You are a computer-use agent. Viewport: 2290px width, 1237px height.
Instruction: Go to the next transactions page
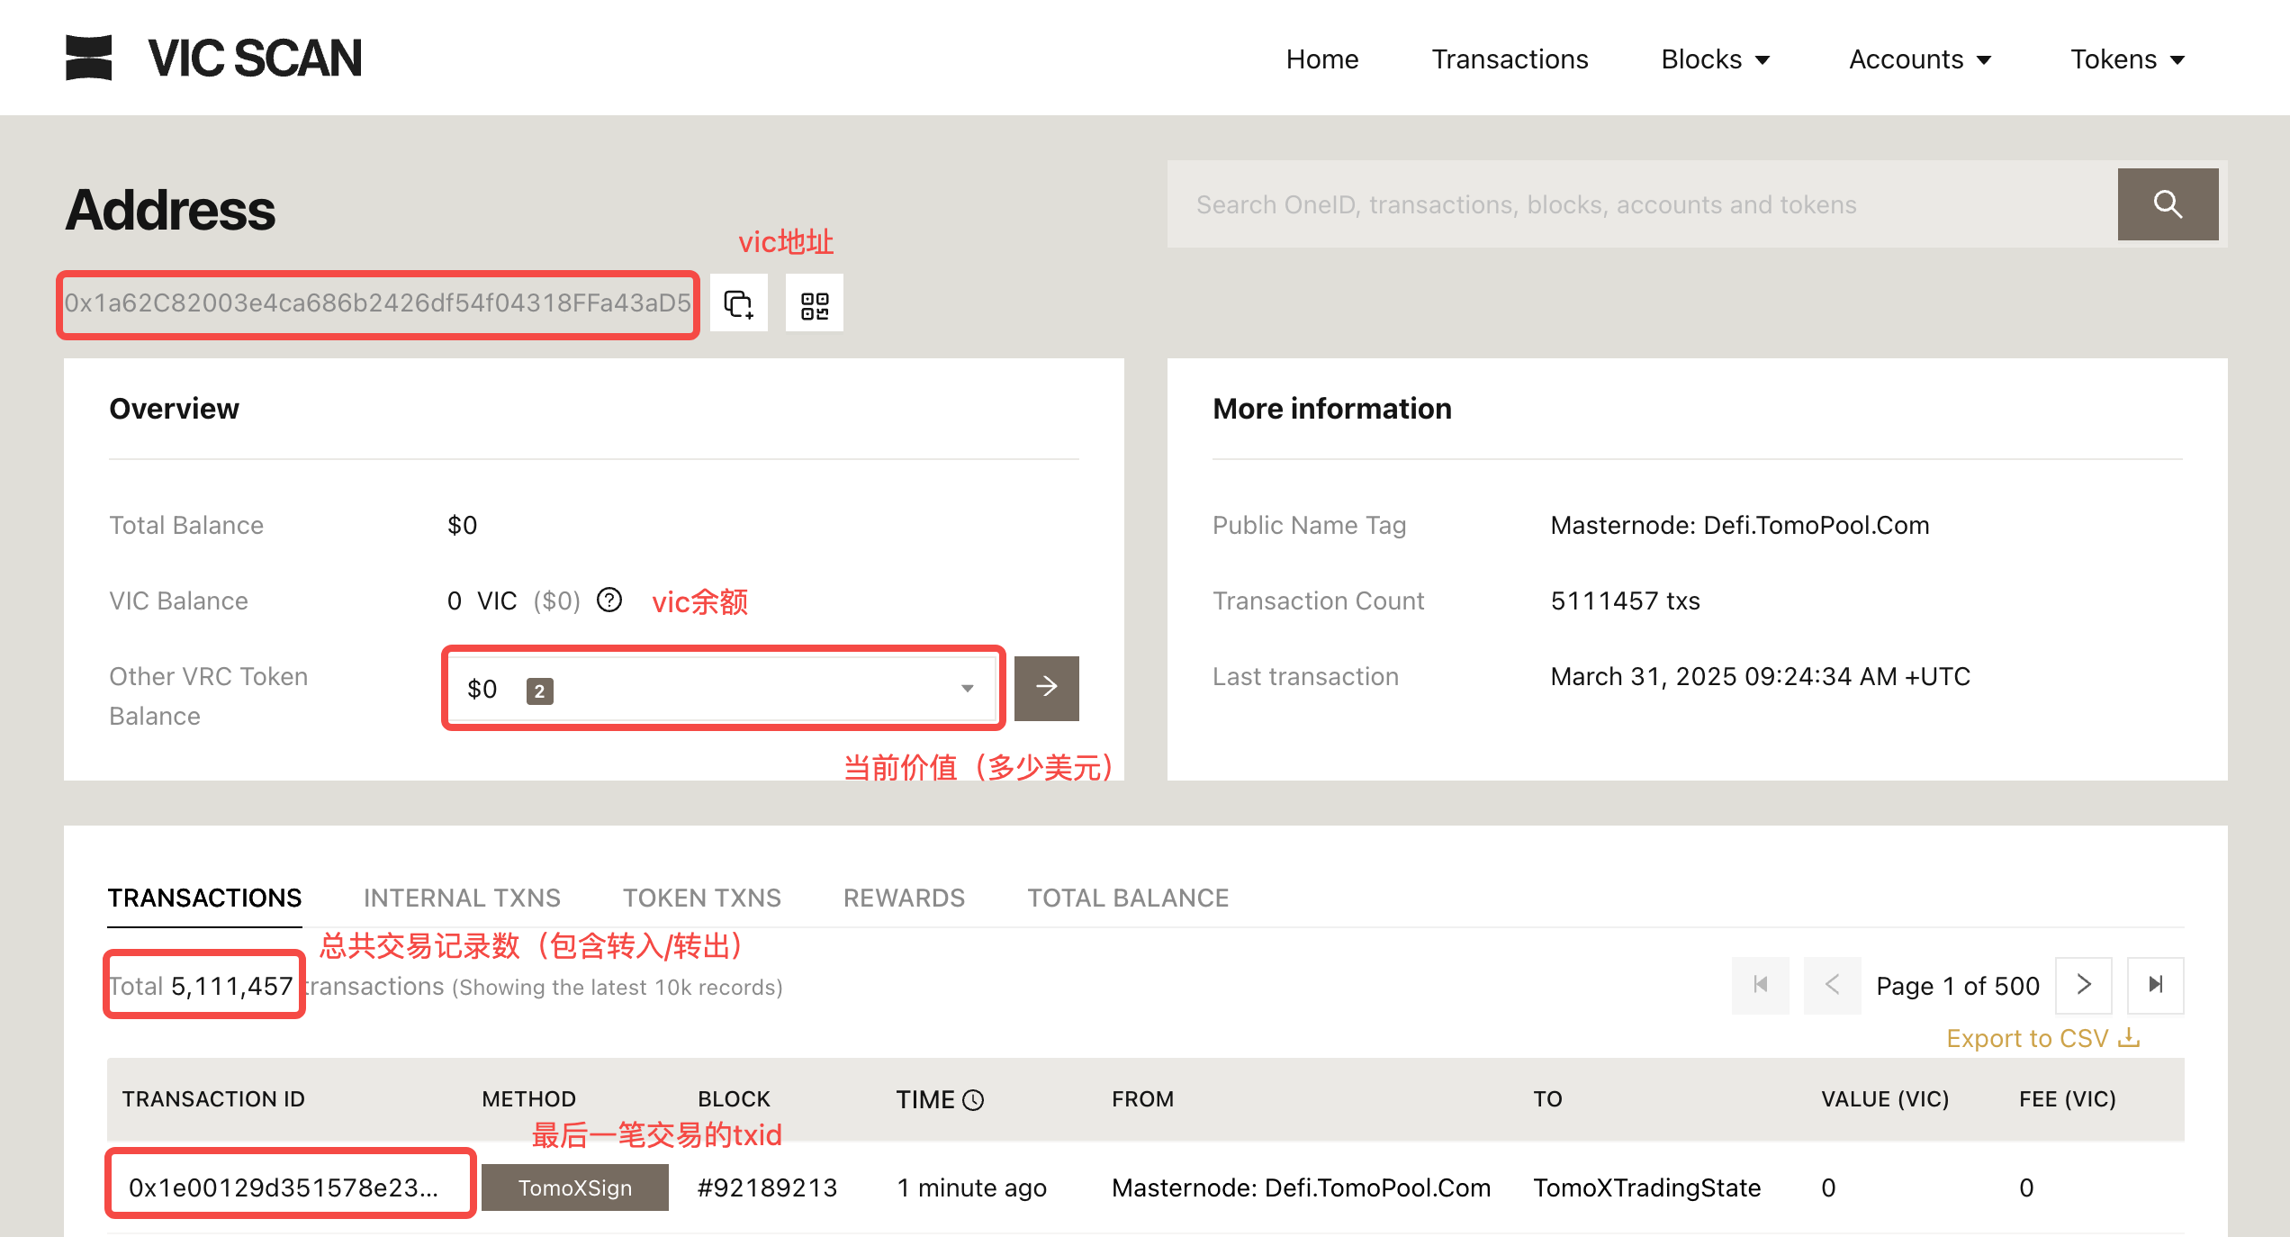(2083, 985)
